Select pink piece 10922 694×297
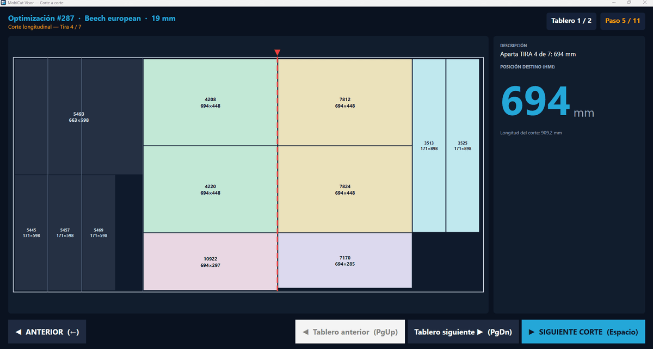 tap(210, 262)
